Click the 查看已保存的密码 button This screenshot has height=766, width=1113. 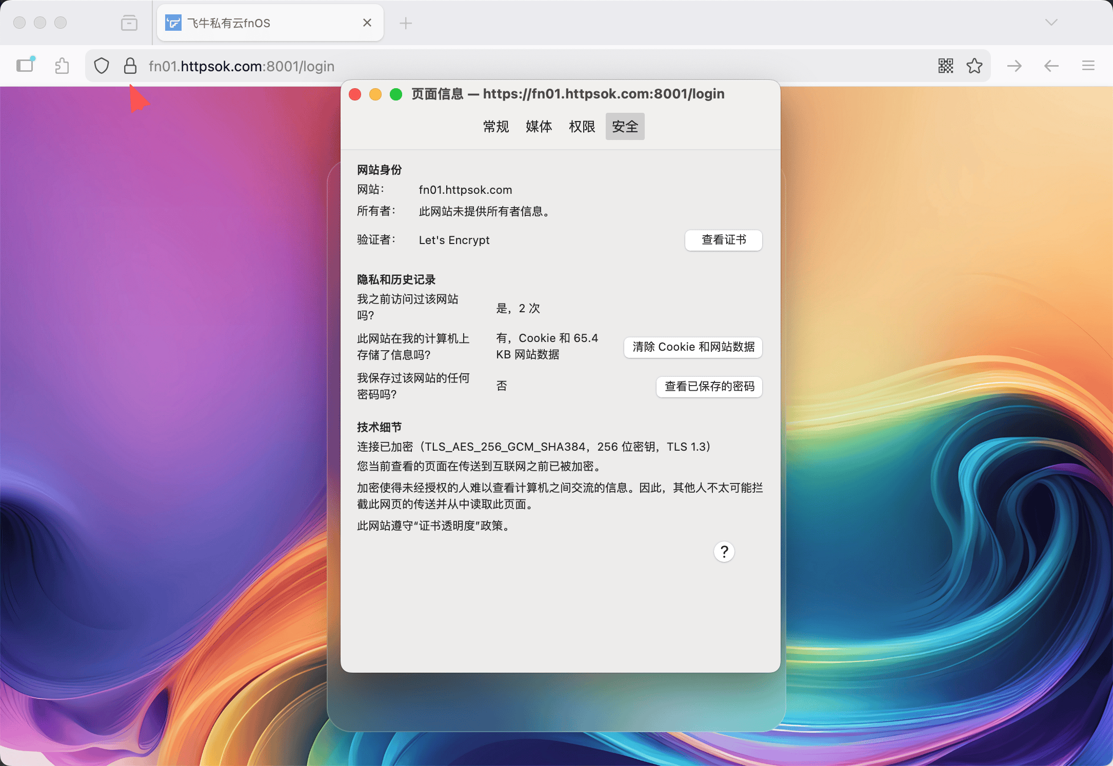(709, 387)
